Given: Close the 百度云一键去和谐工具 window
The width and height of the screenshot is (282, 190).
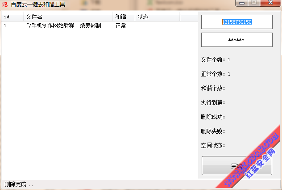Looking at the screenshot, I should point(270,3).
